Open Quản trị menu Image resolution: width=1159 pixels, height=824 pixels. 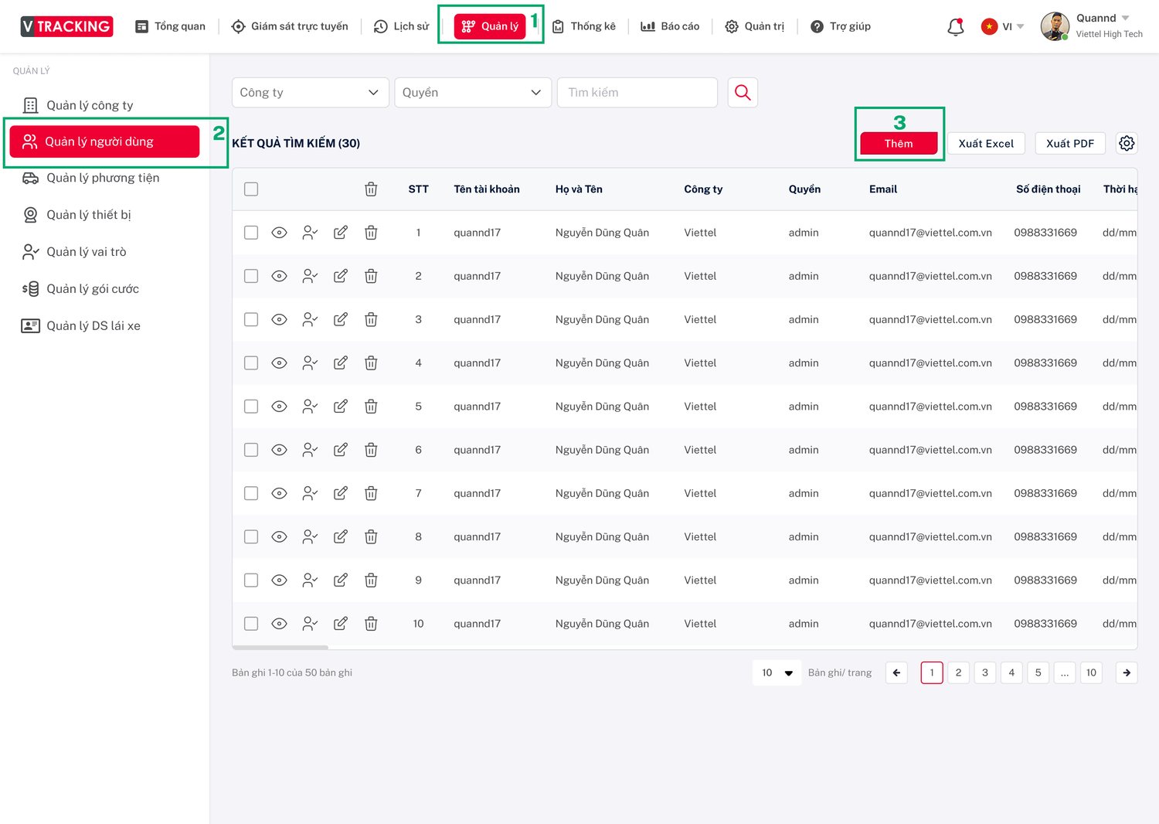point(754,26)
